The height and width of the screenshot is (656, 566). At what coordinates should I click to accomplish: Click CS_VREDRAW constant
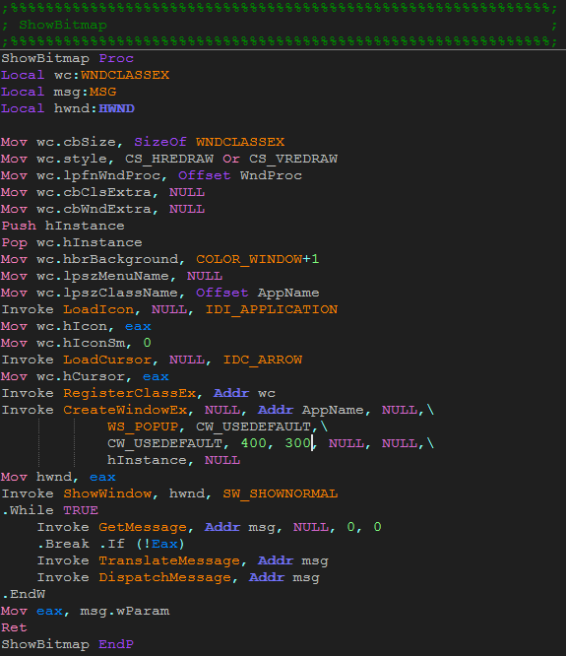(293, 159)
